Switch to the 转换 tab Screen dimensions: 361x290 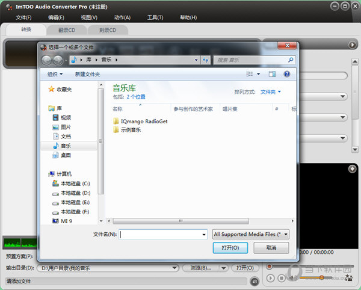coord(26,29)
